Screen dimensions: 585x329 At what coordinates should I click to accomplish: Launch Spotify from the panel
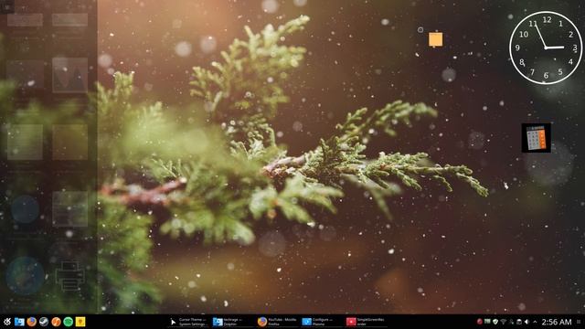(x=69, y=322)
